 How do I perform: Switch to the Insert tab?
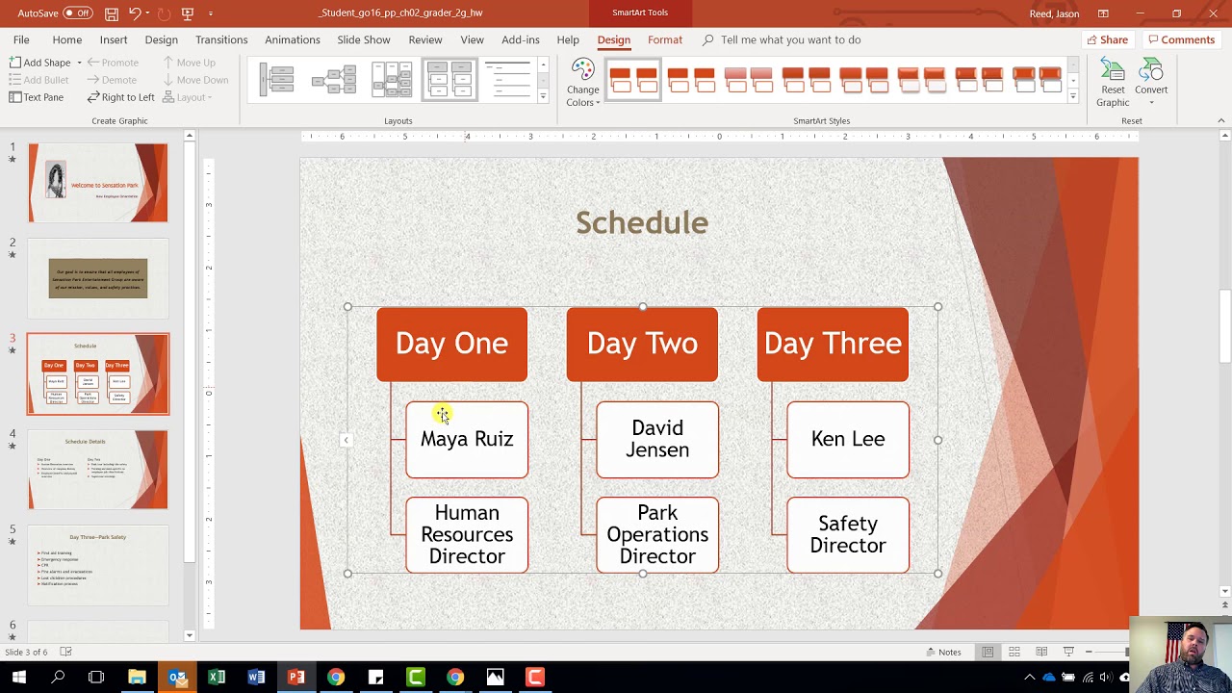(x=114, y=39)
